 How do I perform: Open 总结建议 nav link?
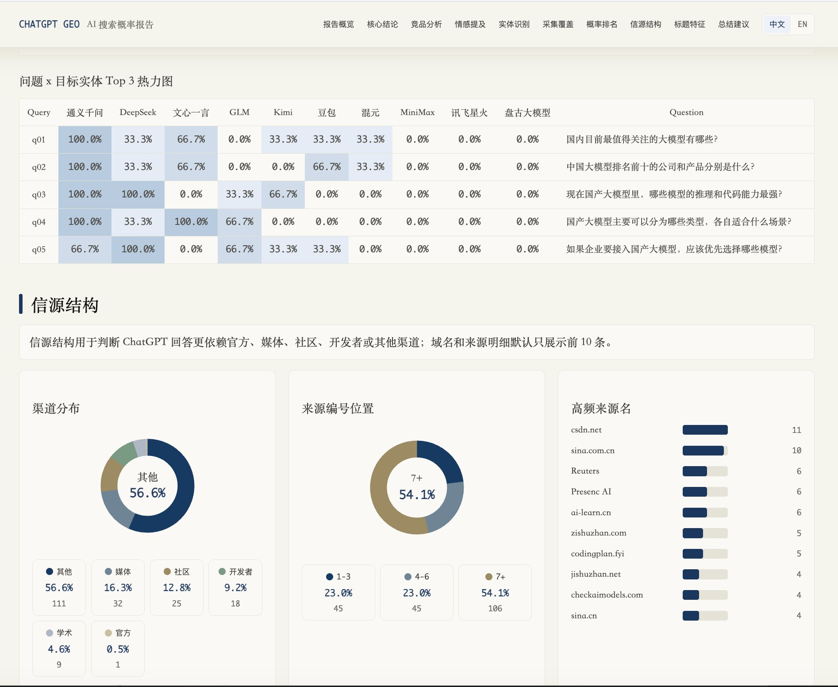734,24
